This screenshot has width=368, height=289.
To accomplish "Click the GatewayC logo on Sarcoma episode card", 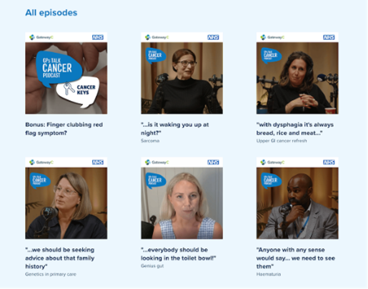I will coord(156,37).
